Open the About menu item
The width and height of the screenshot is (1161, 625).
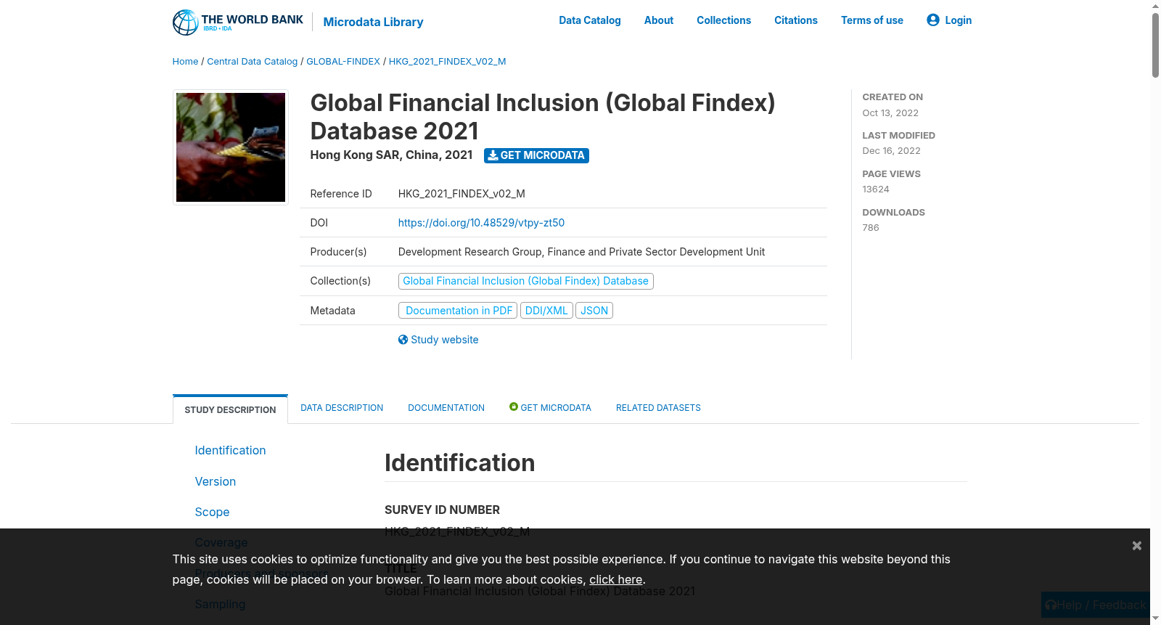659,20
